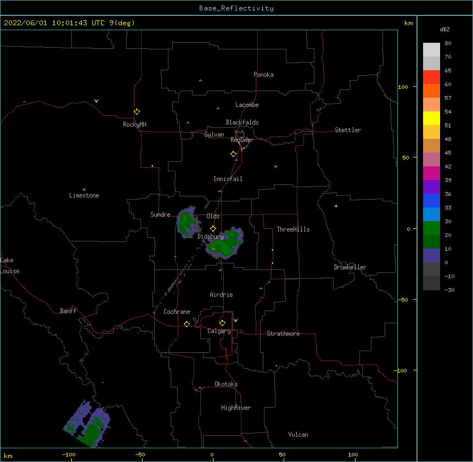Screen dimensions: 473x462
Task: Click the Limestone label
Action: coord(84,195)
